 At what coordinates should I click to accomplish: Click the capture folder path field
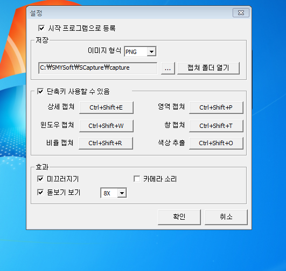click(x=98, y=68)
